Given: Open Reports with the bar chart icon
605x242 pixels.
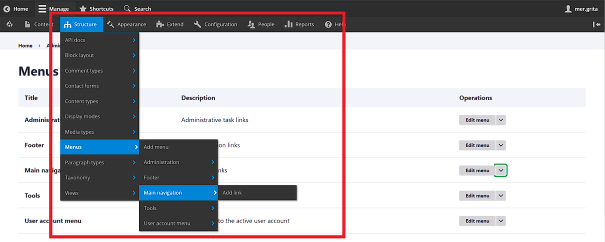Looking at the screenshot, I should coord(299,24).
